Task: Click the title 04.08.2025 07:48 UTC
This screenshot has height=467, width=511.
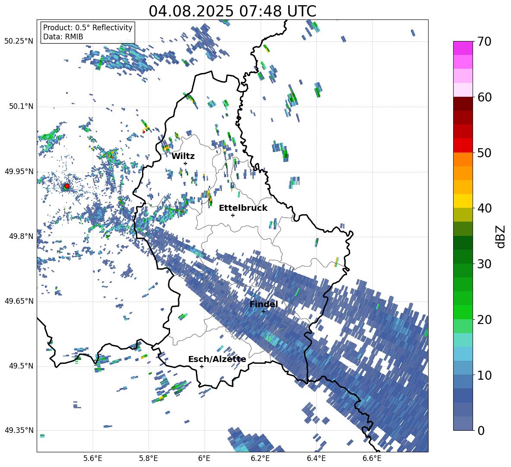Action: coord(232,11)
